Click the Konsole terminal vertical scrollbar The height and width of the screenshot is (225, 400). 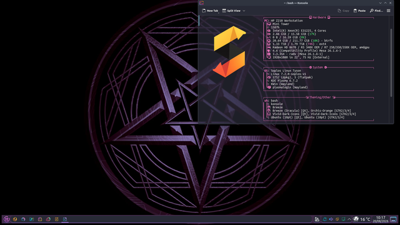pos(391,62)
